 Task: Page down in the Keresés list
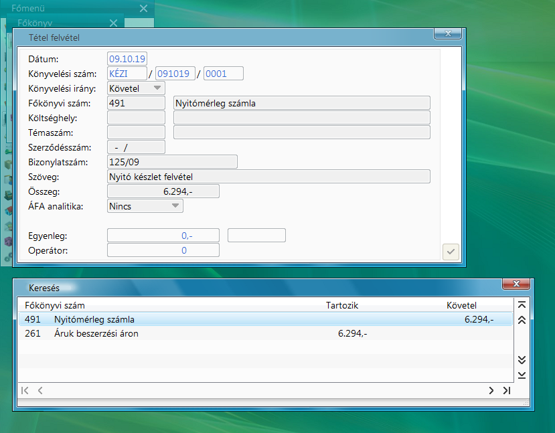[x=522, y=360]
